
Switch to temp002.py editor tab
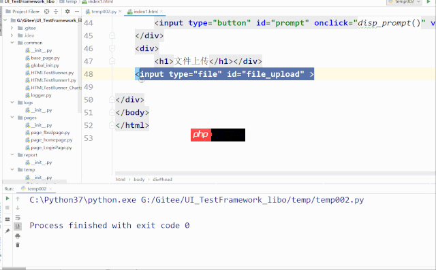pyautogui.click(x=104, y=12)
